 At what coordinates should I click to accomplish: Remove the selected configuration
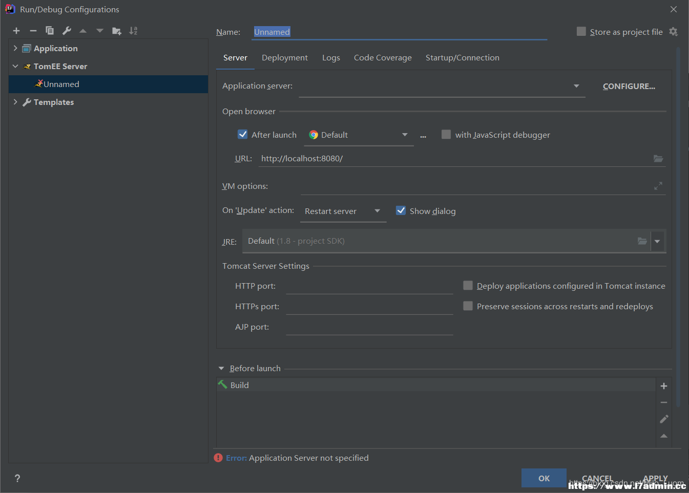(x=33, y=31)
